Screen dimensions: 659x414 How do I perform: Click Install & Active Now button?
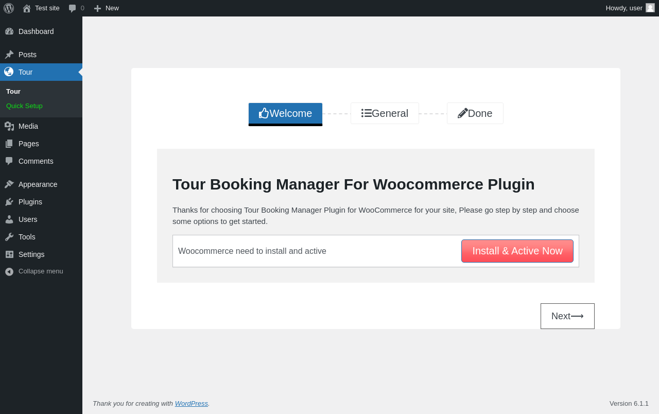[x=517, y=251]
